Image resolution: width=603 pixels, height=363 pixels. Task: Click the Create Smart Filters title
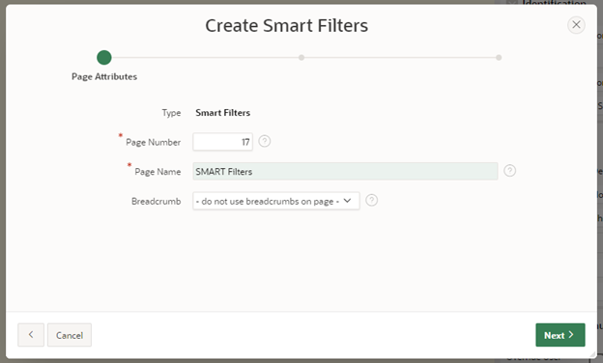pos(286,26)
